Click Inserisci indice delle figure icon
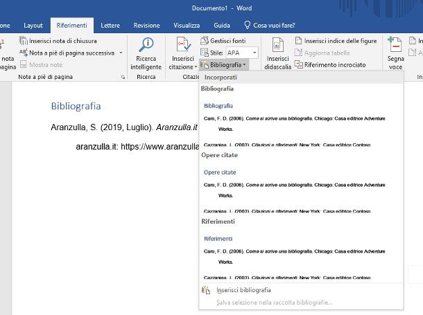 pos(298,41)
